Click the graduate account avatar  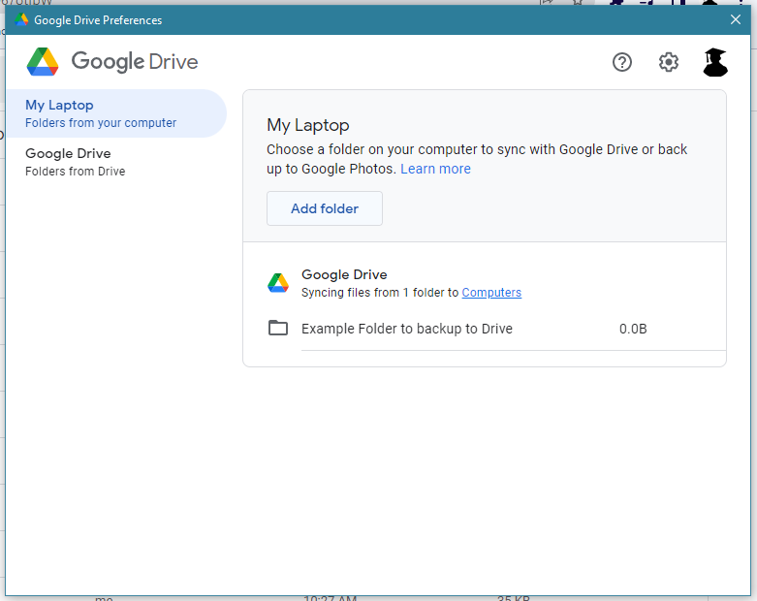715,62
